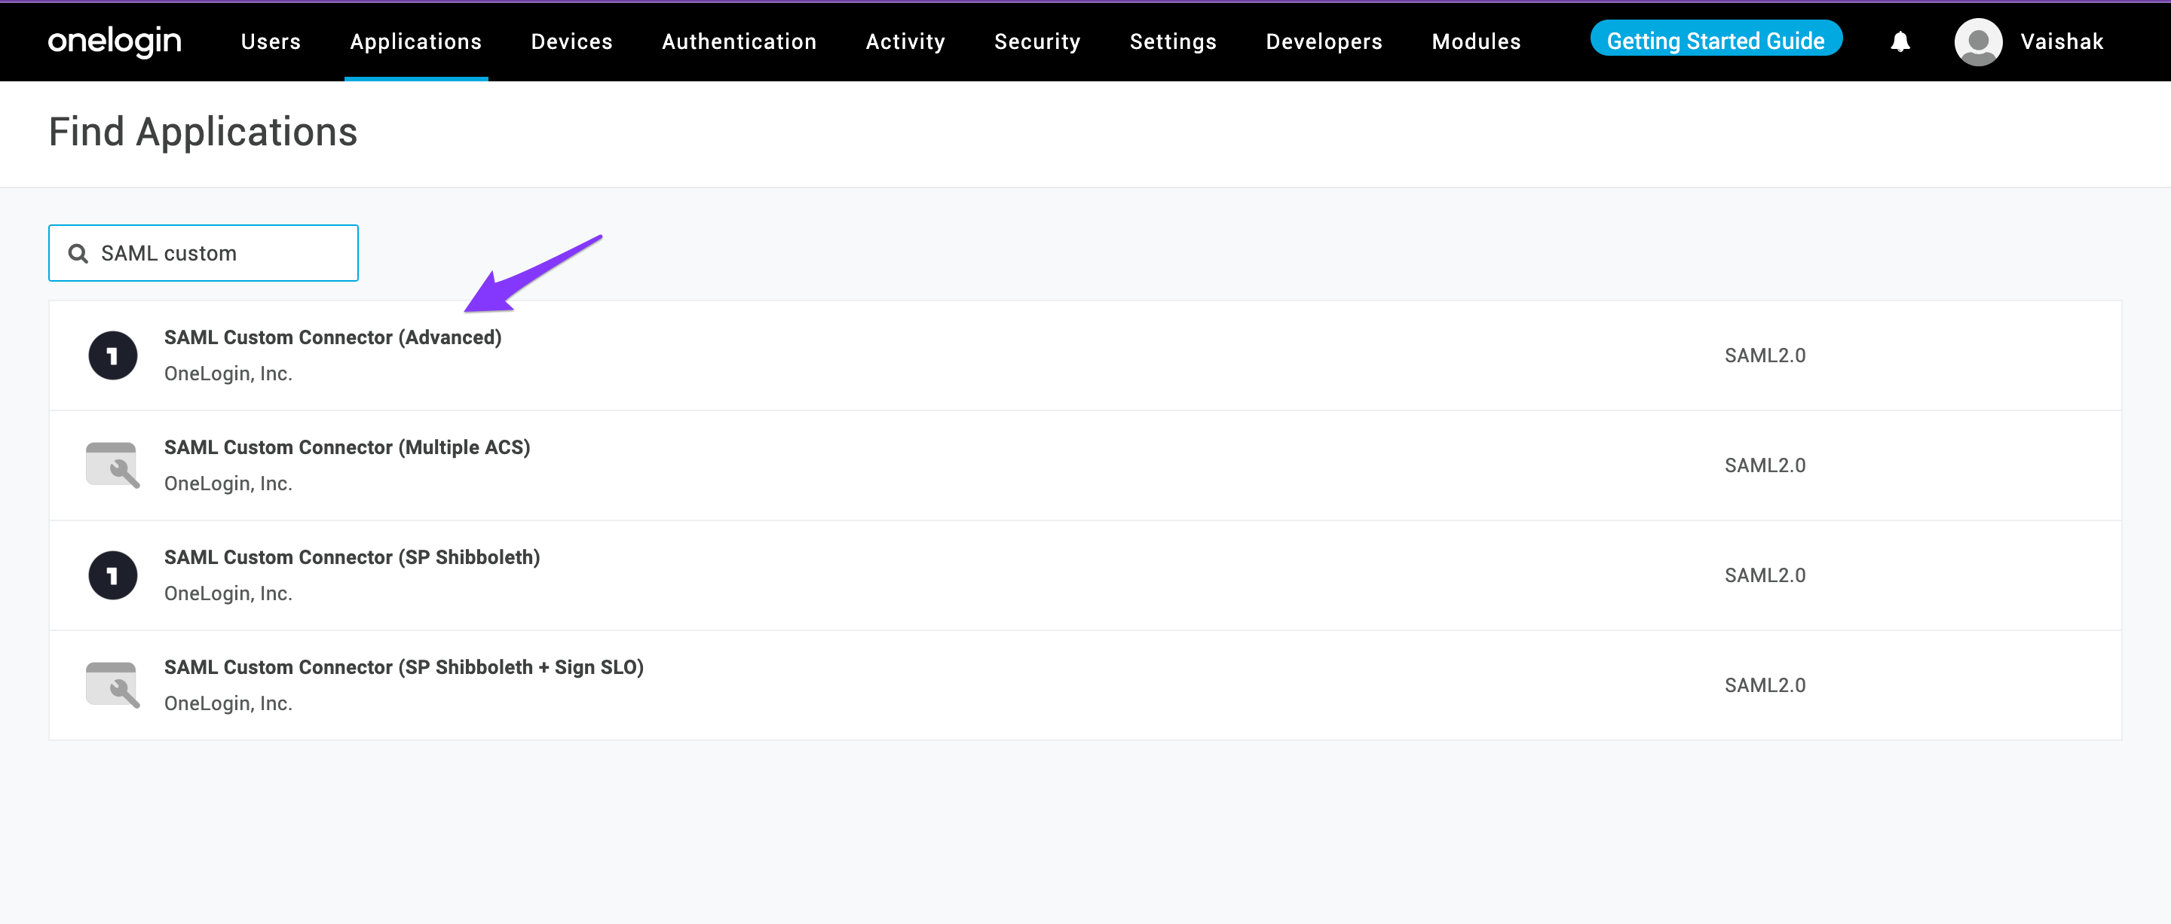
Task: Click the Multiple ACS connector wrench icon
Action: point(113,465)
